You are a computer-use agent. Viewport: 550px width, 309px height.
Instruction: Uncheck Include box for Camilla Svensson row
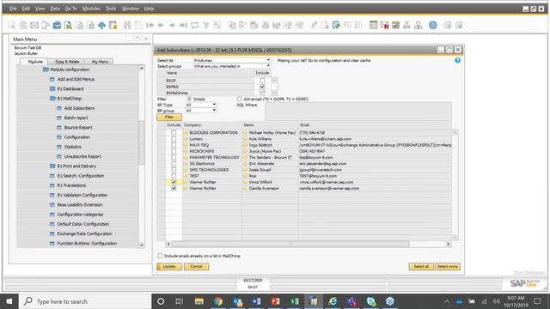coord(174,188)
